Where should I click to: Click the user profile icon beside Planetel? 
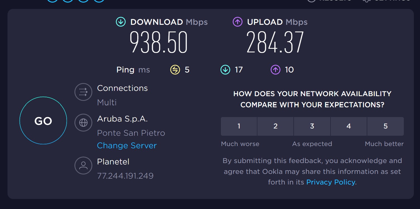[83, 166]
